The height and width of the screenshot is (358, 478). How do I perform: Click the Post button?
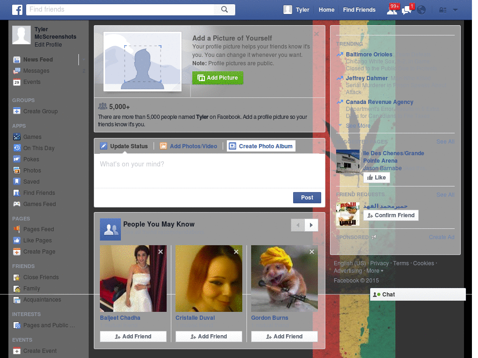(307, 198)
